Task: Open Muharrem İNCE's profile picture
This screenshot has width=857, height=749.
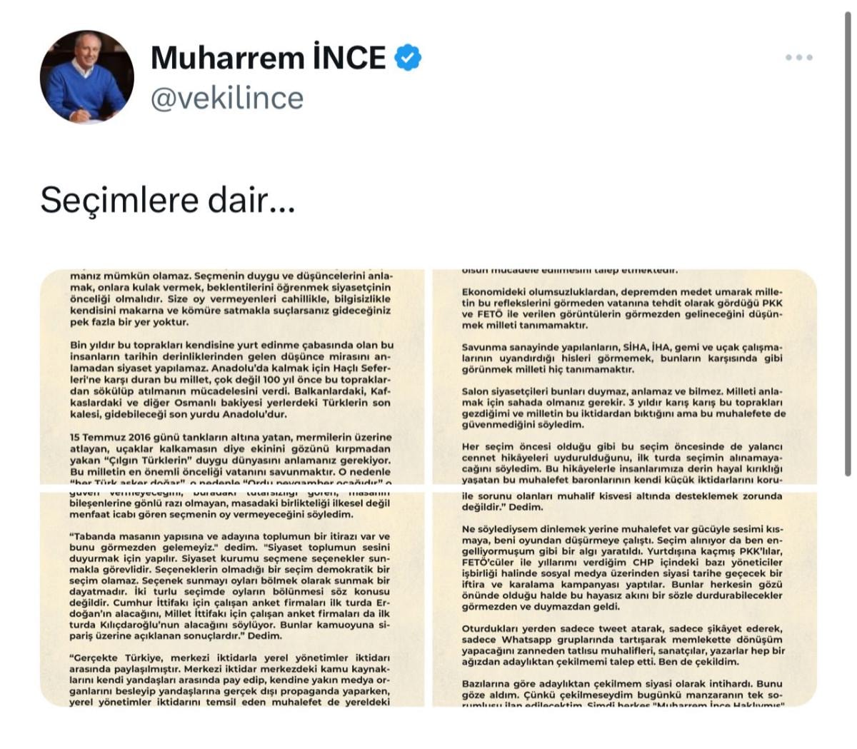Action: click(x=86, y=77)
